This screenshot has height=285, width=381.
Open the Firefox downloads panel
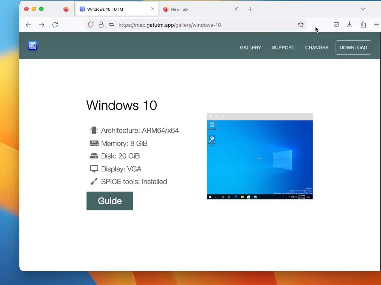tap(350, 24)
